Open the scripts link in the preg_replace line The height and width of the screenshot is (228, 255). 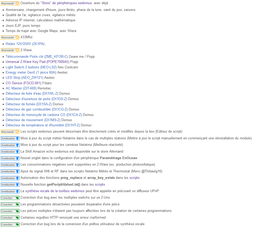134,178
